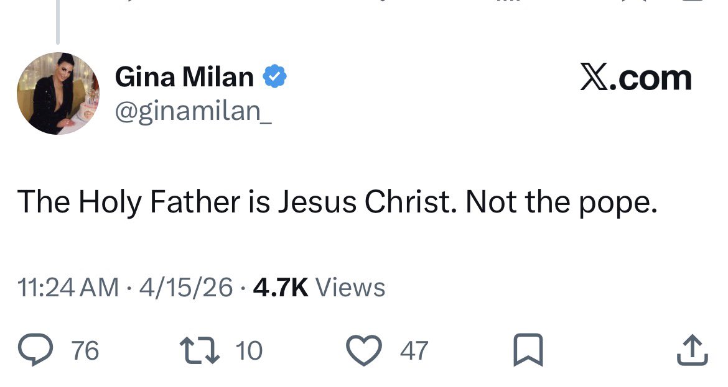Click "Not the pope." in the tweet
This screenshot has height=387, width=728.
(x=561, y=202)
